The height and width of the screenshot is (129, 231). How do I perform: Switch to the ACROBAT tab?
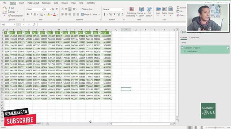pos(91,3)
